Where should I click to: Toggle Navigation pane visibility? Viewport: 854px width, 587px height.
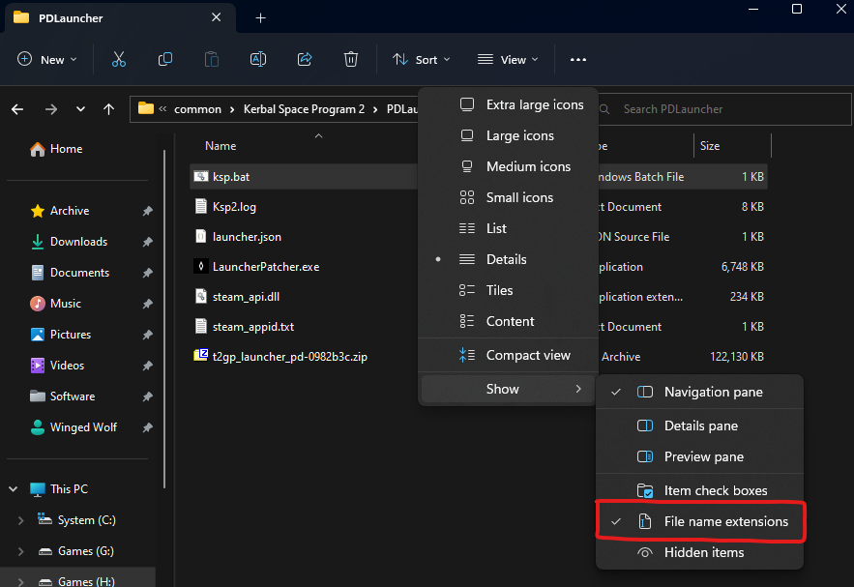(713, 392)
